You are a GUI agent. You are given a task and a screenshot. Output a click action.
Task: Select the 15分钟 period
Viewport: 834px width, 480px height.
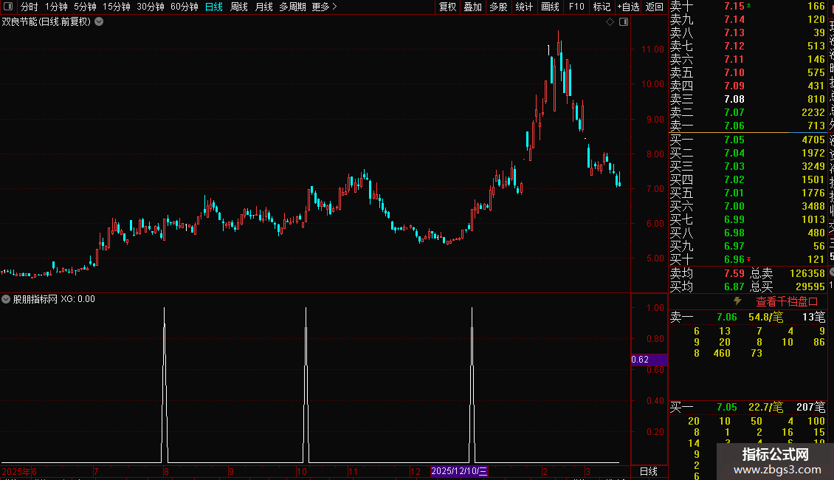point(117,7)
